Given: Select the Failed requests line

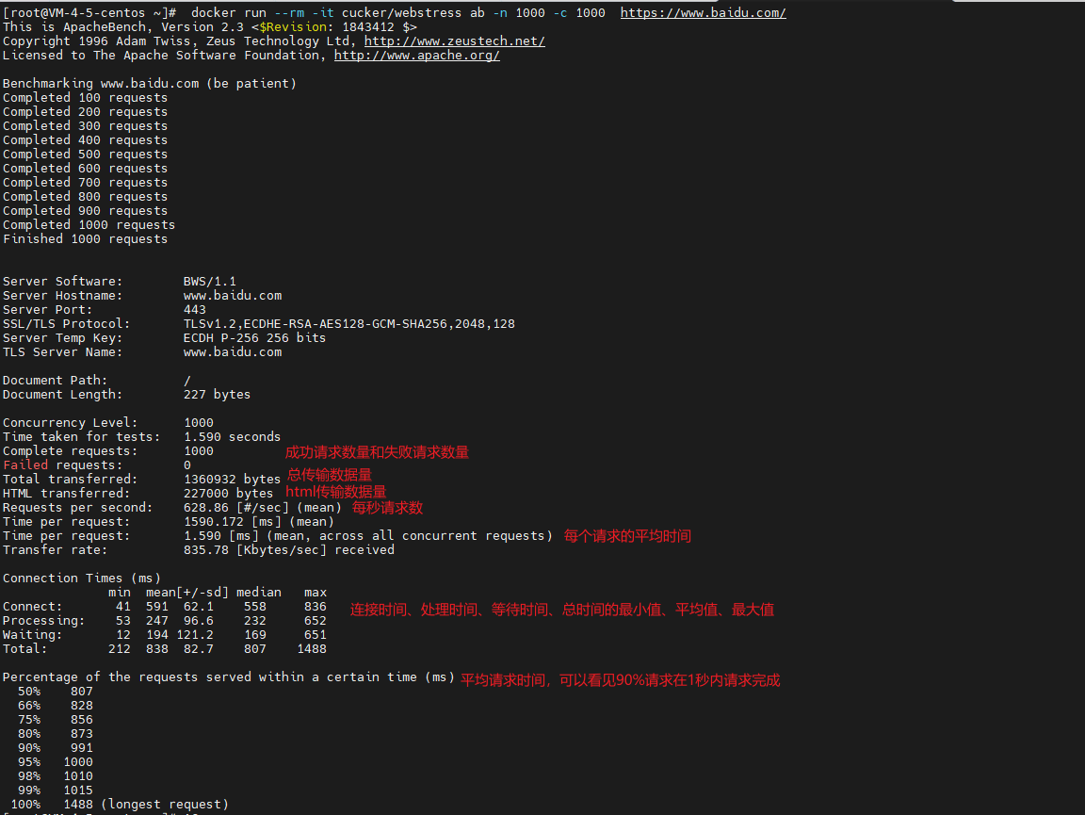Looking at the screenshot, I should click(94, 465).
